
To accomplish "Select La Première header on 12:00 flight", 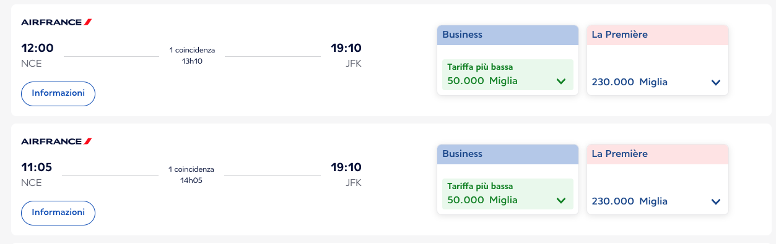I will [658, 35].
